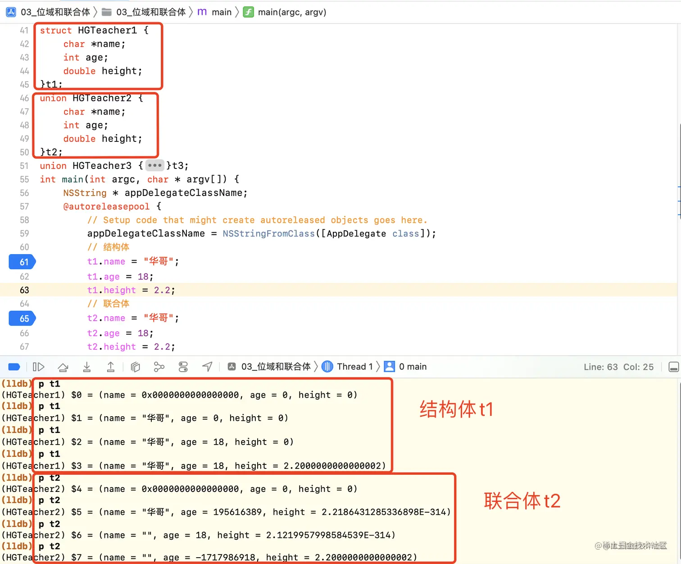Screen dimensions: 681x564
Task: Click line number 41 in the gutter
Action: tap(24, 30)
